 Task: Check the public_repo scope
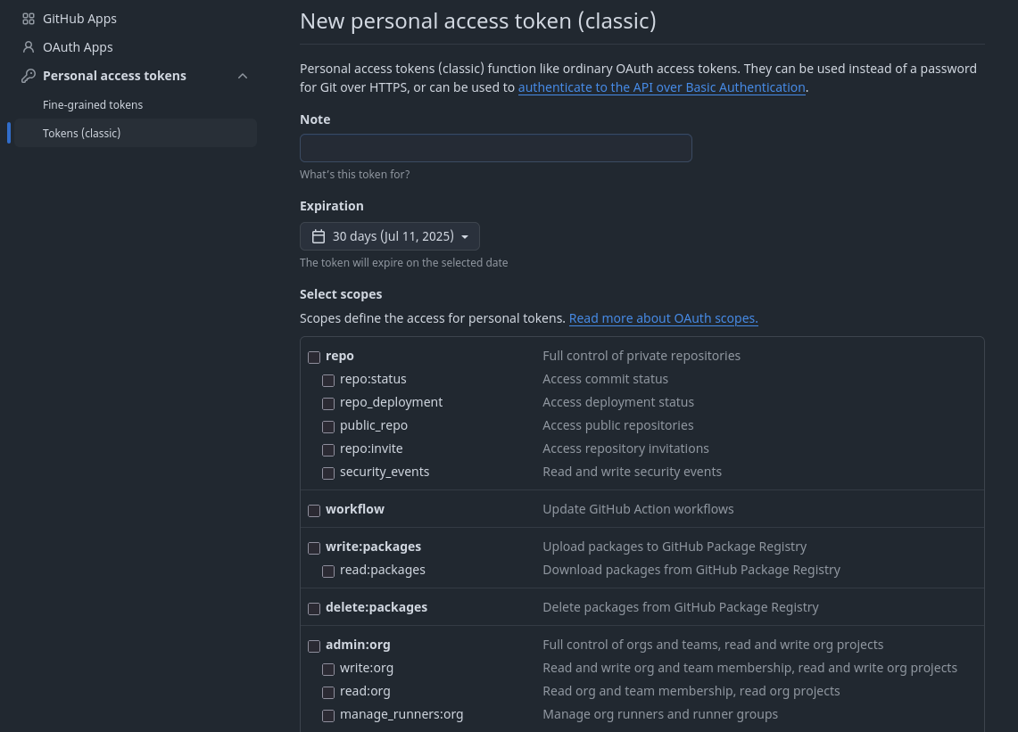point(328,426)
